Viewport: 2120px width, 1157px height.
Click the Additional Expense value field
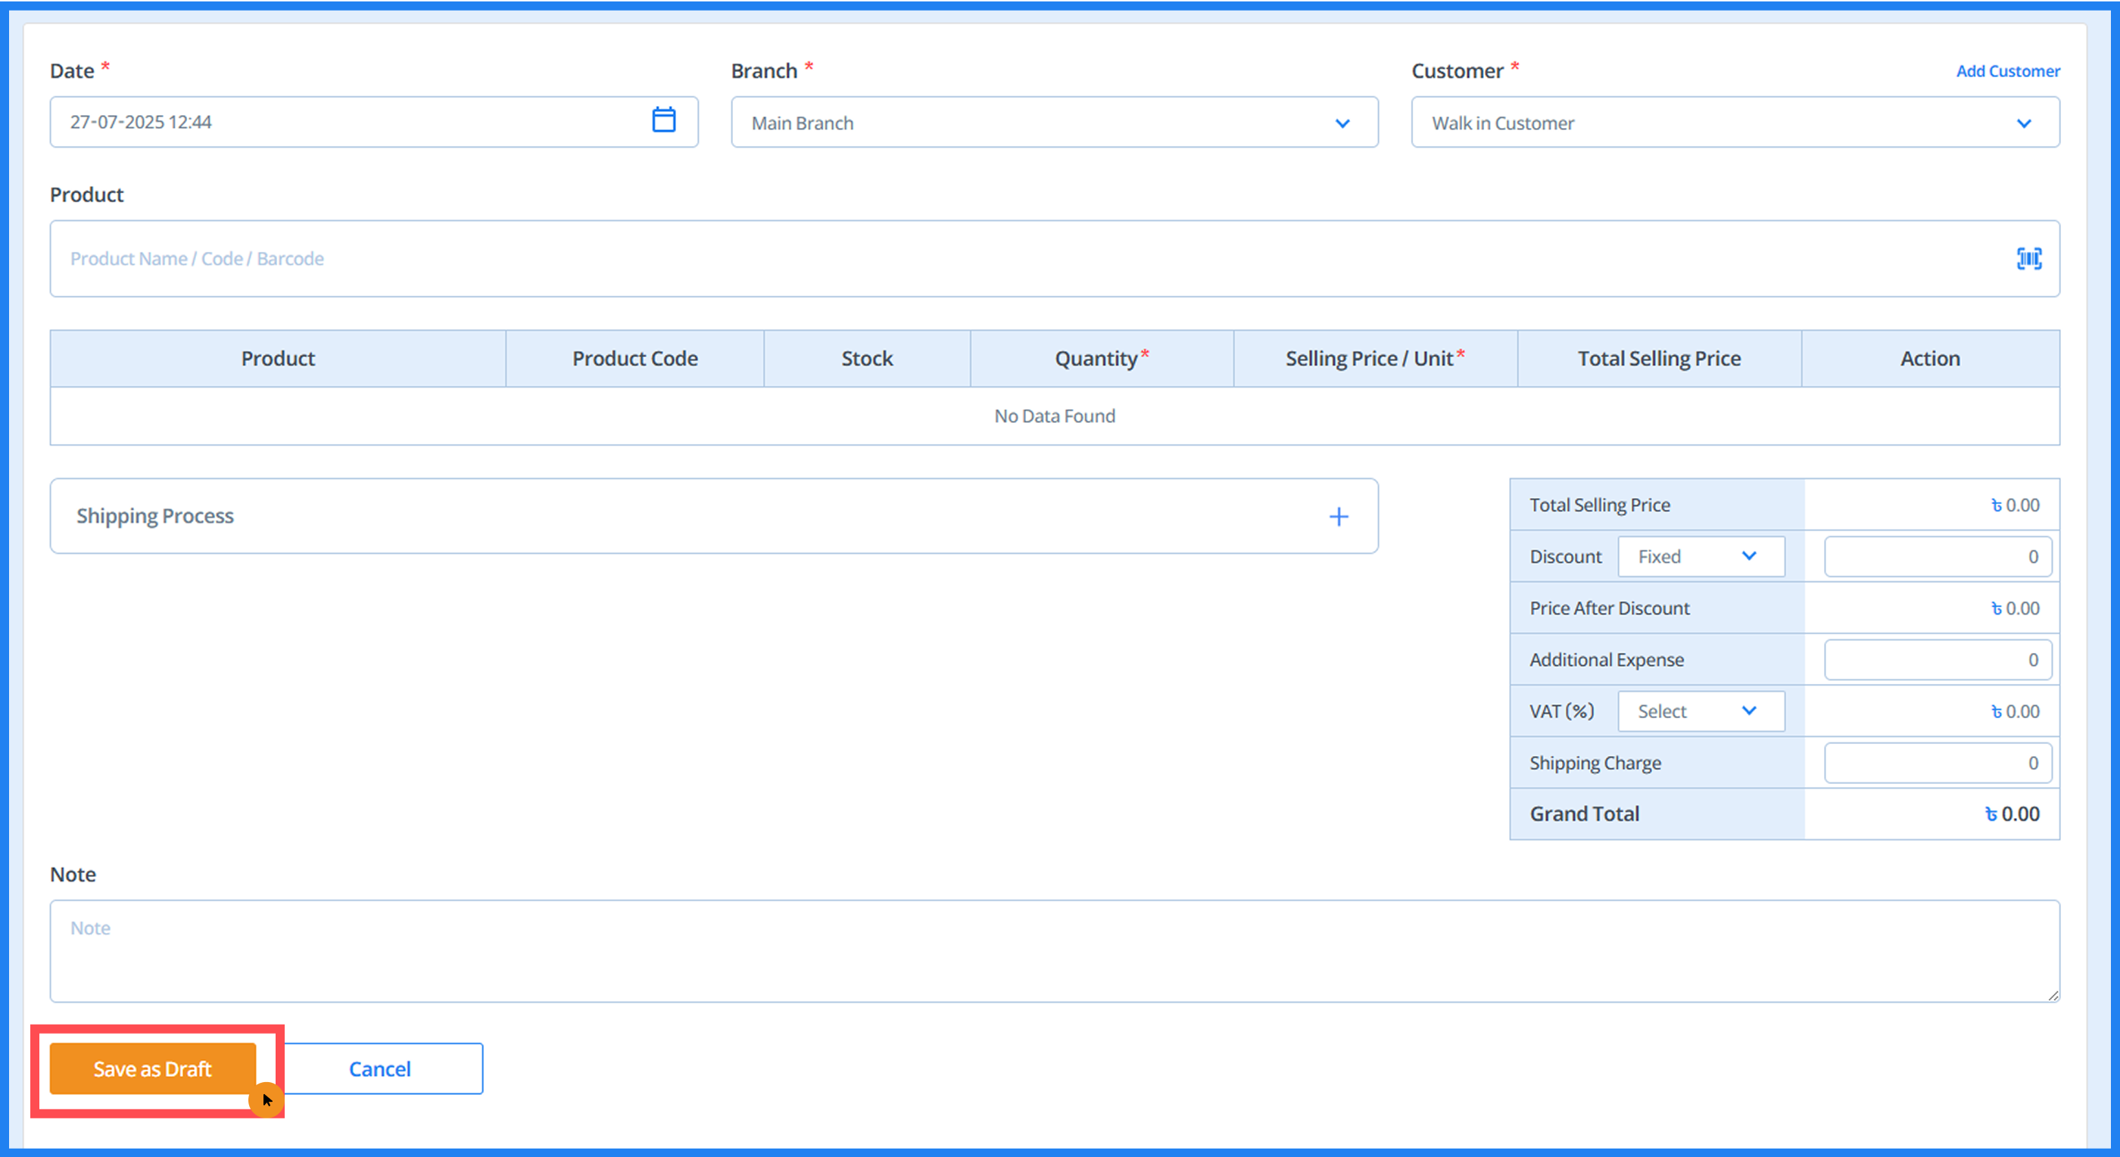1938,660
